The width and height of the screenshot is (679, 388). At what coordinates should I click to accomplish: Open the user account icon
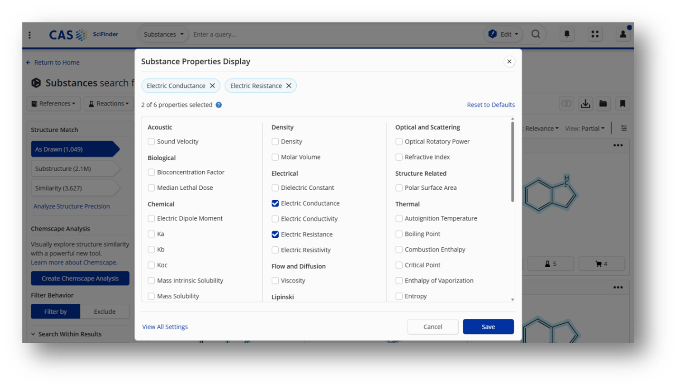point(622,34)
